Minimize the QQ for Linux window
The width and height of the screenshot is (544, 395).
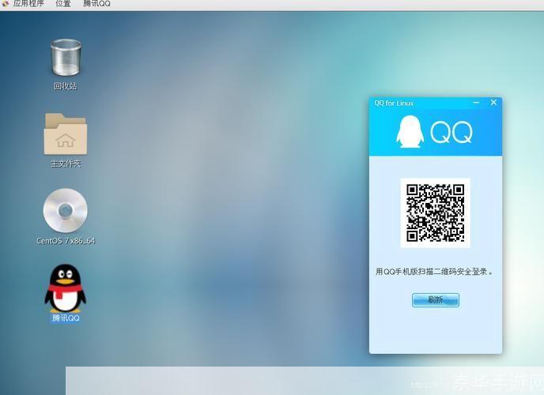click(x=476, y=103)
